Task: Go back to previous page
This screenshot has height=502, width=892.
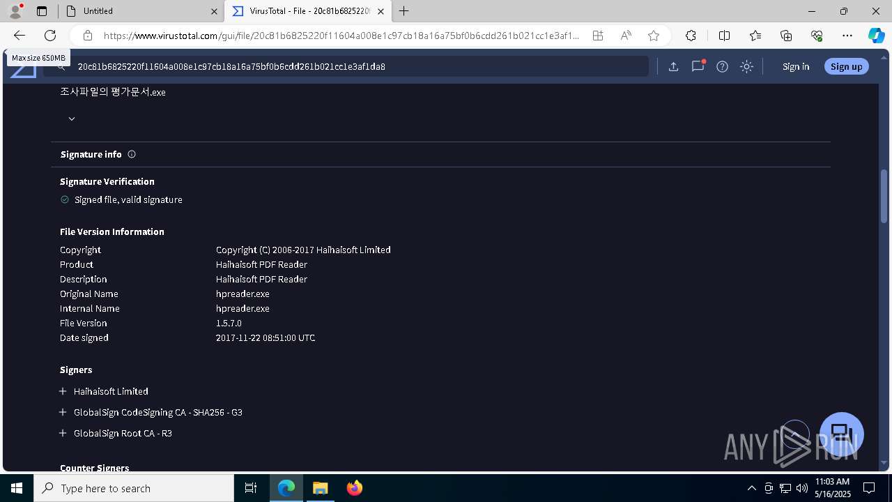Action: coord(20,36)
